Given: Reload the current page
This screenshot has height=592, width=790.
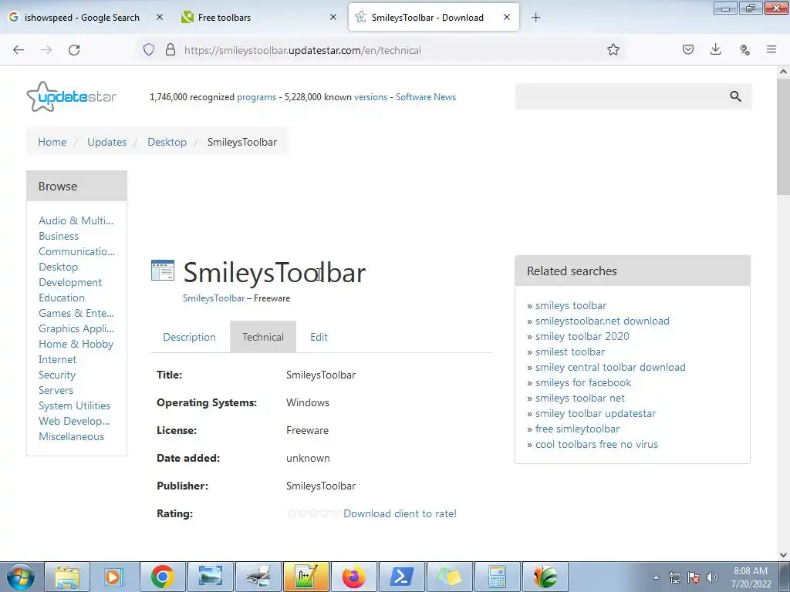Looking at the screenshot, I should (74, 50).
